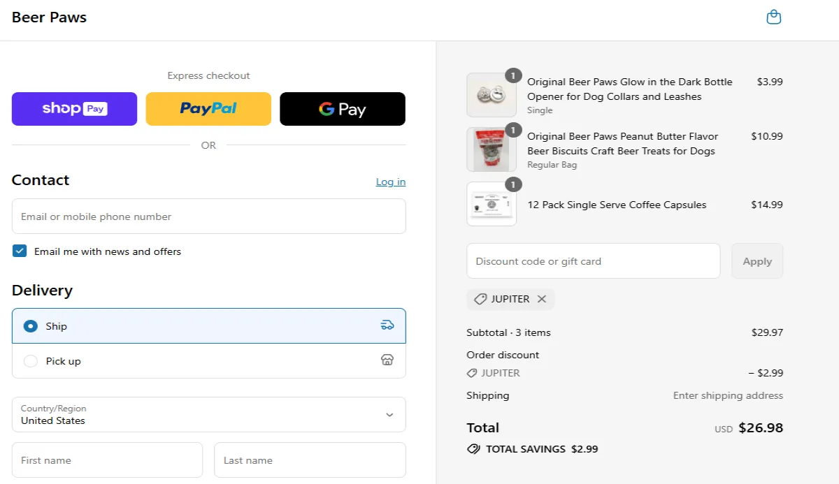
Task: Click the Coffee Capsules product thumbnail
Action: [x=492, y=204]
